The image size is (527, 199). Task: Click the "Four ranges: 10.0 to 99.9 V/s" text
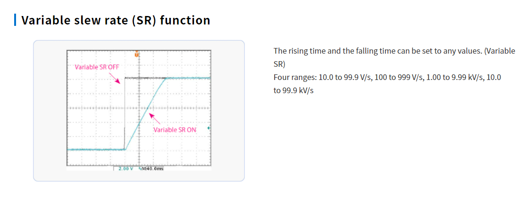click(323, 77)
